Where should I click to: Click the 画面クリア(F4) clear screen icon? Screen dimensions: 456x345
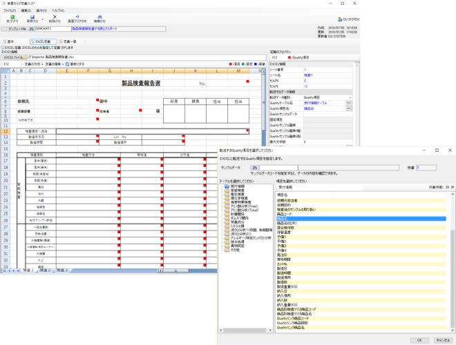pos(77,17)
